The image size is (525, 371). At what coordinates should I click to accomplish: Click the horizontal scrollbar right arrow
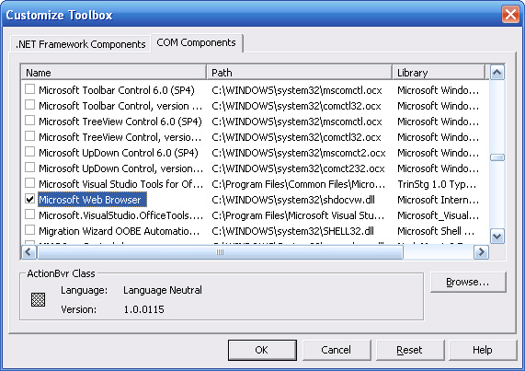(482, 252)
